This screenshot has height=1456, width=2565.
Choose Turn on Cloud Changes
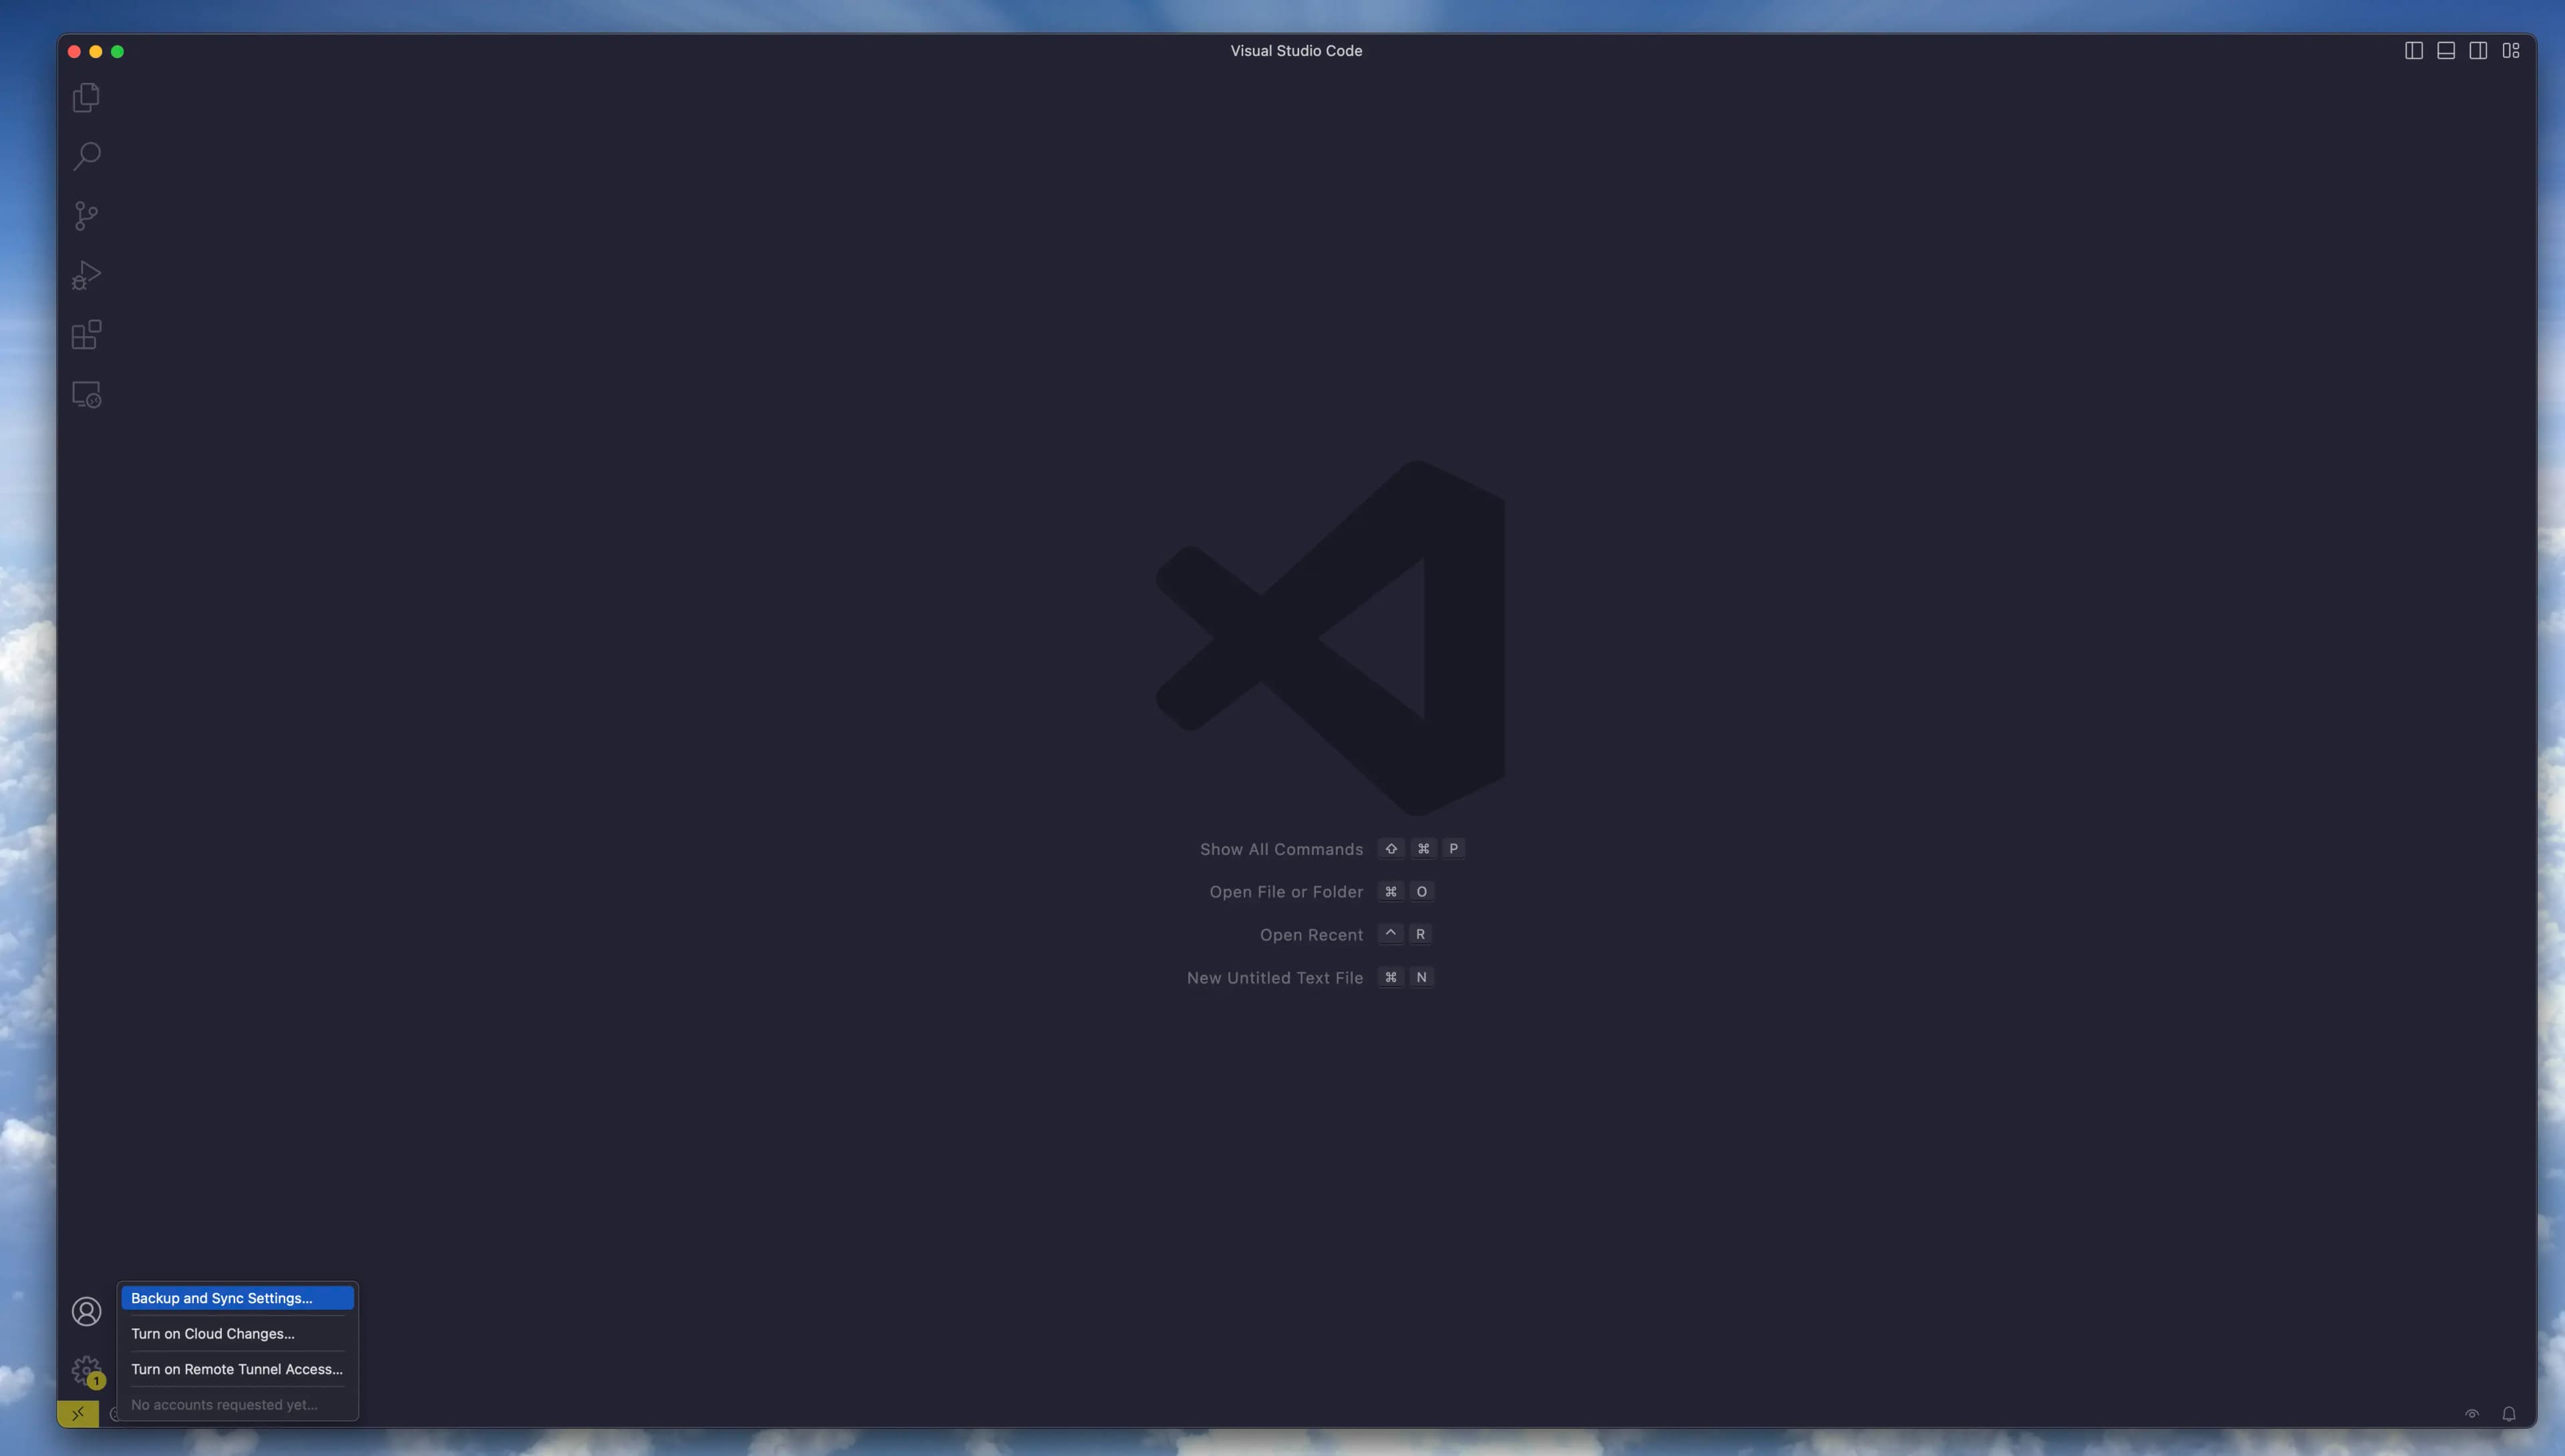pos(237,1334)
